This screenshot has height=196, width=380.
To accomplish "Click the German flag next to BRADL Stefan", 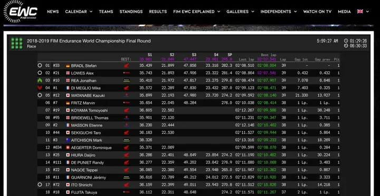I will (x=68, y=65).
